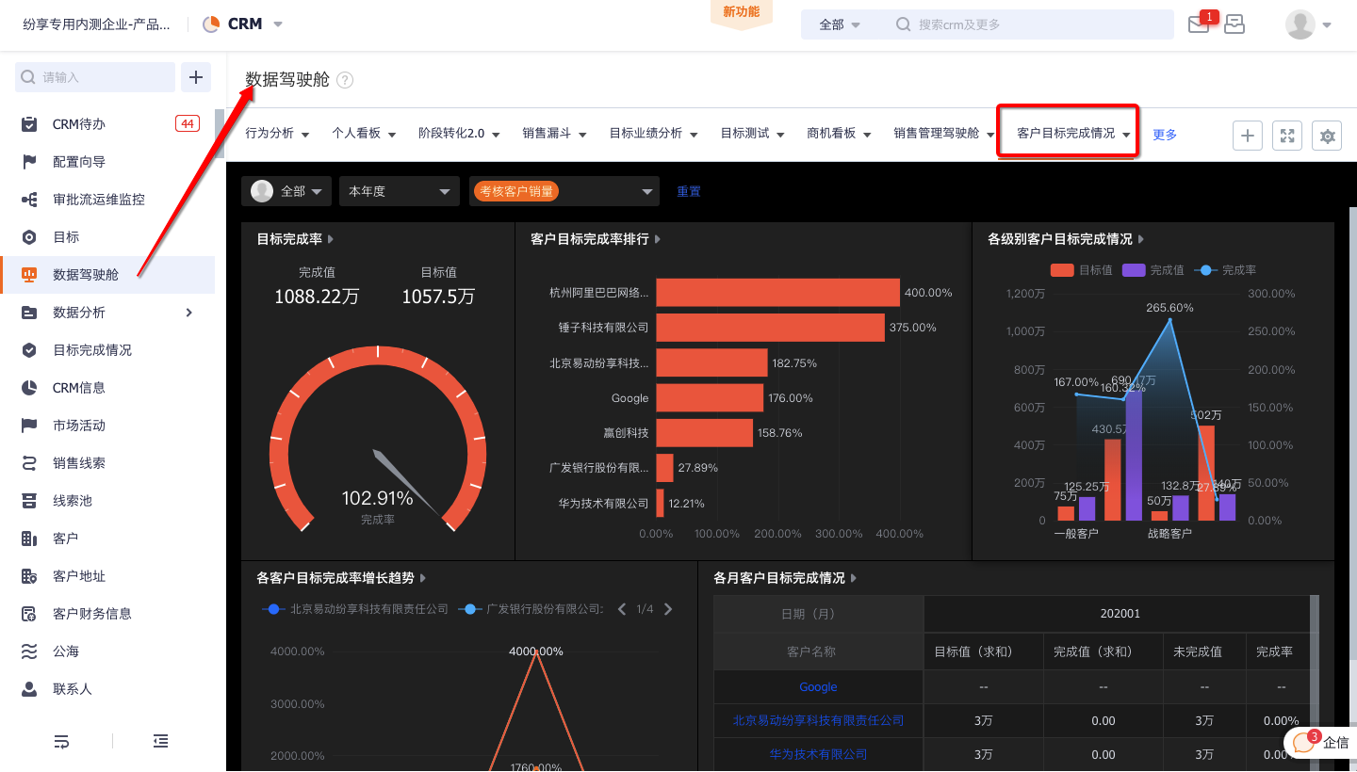Open the 本年度 period dropdown

[400, 191]
